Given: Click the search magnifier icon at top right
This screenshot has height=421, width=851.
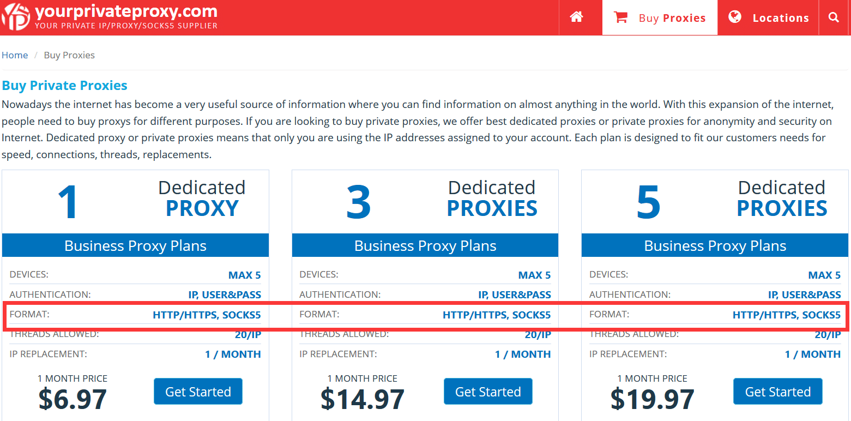Looking at the screenshot, I should pyautogui.click(x=834, y=17).
